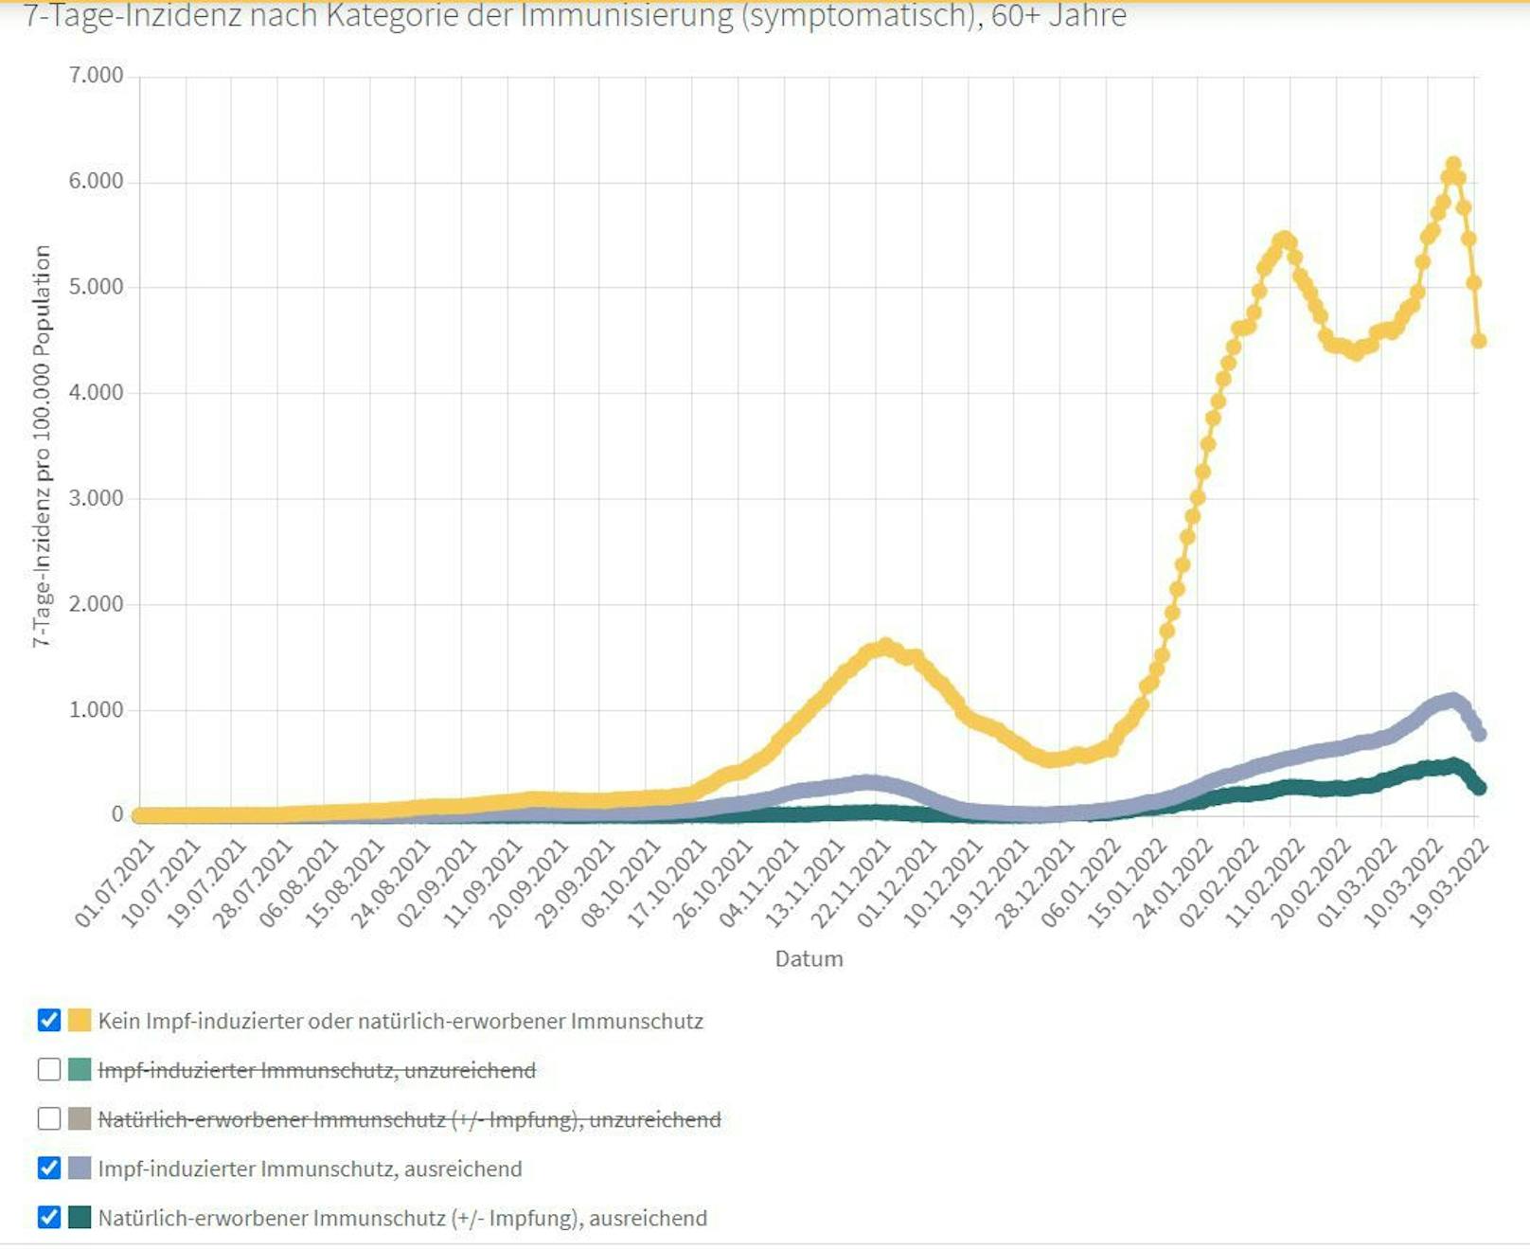1530x1249 pixels.
Task: Enable 'Impf-induzierter Immunschutz, unzureichend' checkbox
Action: click(x=49, y=1069)
